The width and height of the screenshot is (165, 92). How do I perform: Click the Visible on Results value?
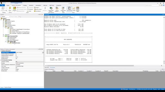click(30, 68)
